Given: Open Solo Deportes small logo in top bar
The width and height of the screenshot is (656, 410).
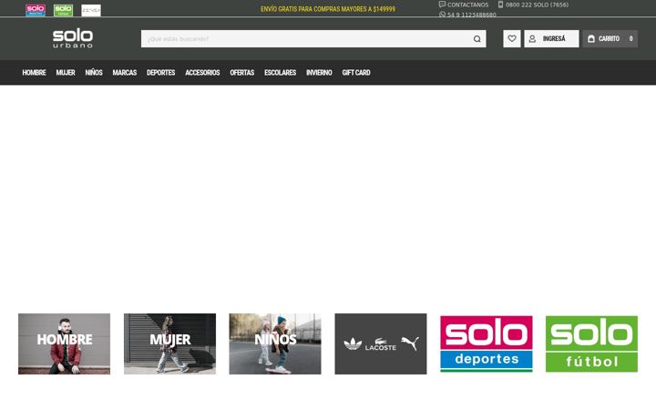Looking at the screenshot, I should tap(36, 10).
